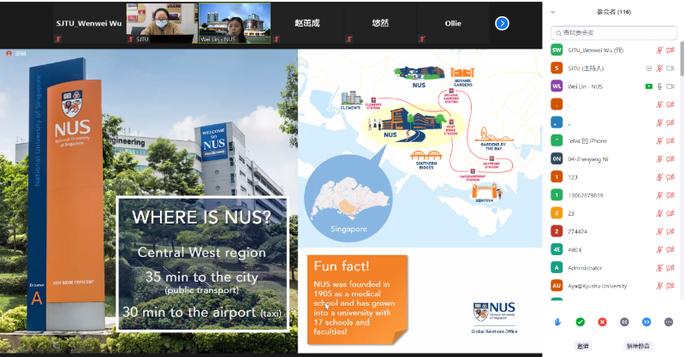The width and height of the screenshot is (685, 357).
Task: Click the 'Fun fact!' orange note on slide
Action: point(357,300)
